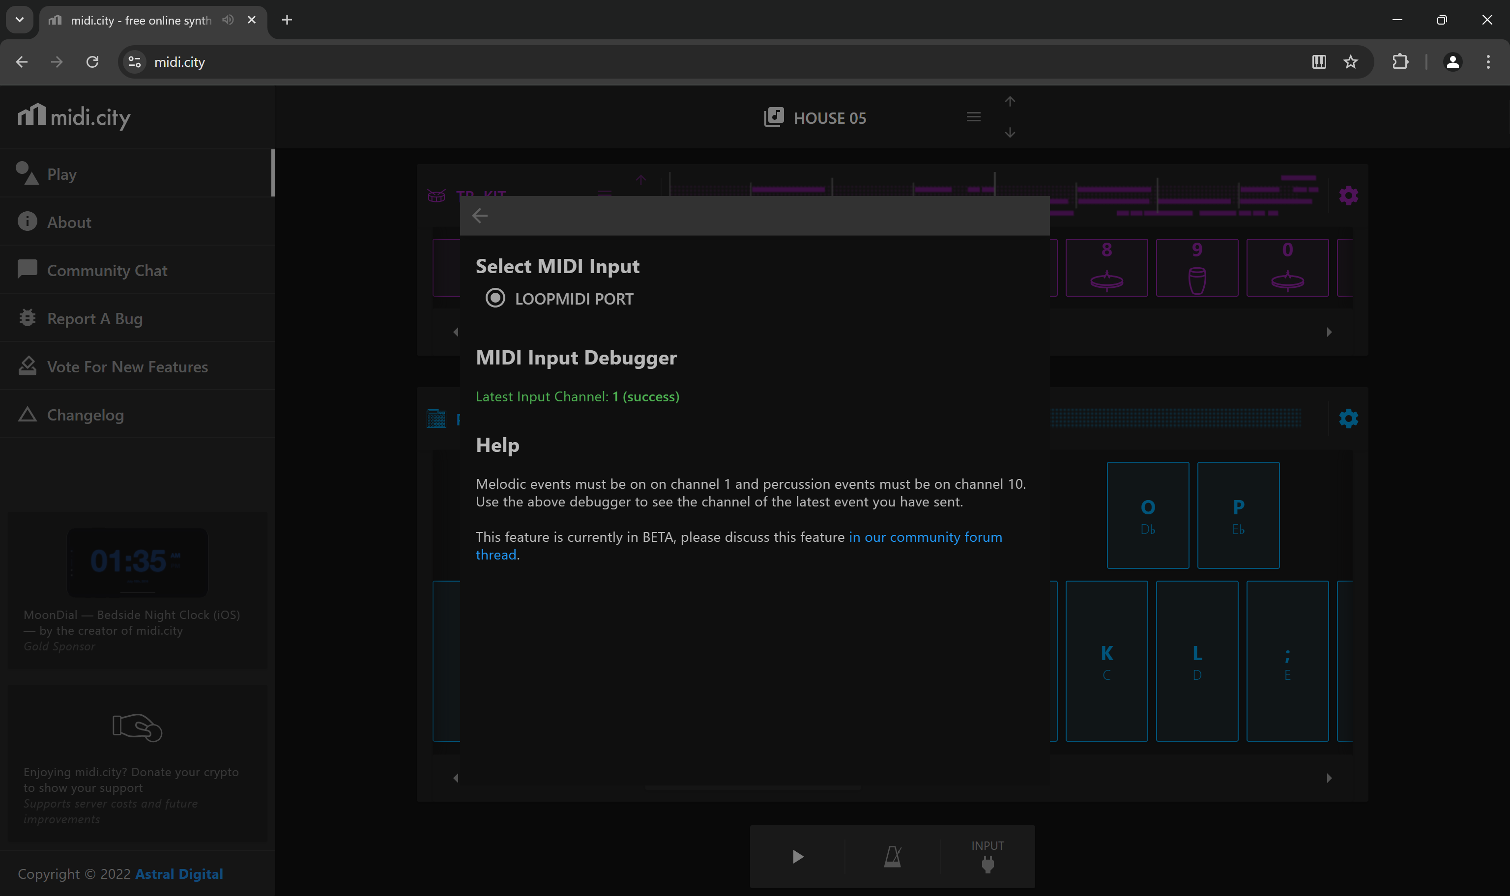Click the drum track up arrow icon
The image size is (1510, 896).
(x=641, y=180)
